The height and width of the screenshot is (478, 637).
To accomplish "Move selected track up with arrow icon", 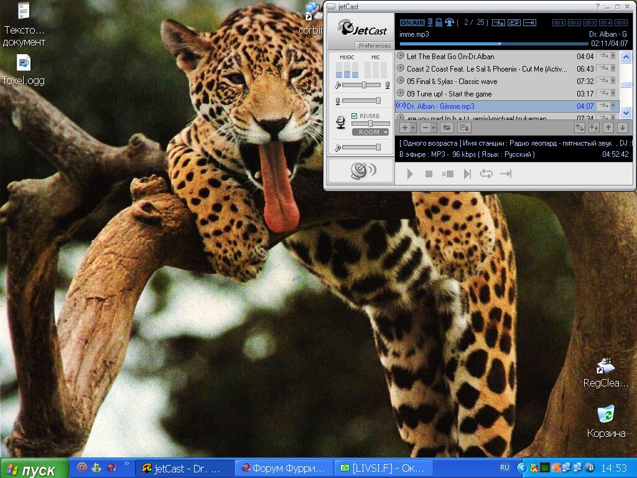I will pos(608,128).
